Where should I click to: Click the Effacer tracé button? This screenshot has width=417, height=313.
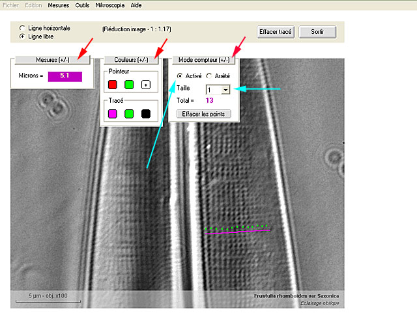[x=276, y=32]
